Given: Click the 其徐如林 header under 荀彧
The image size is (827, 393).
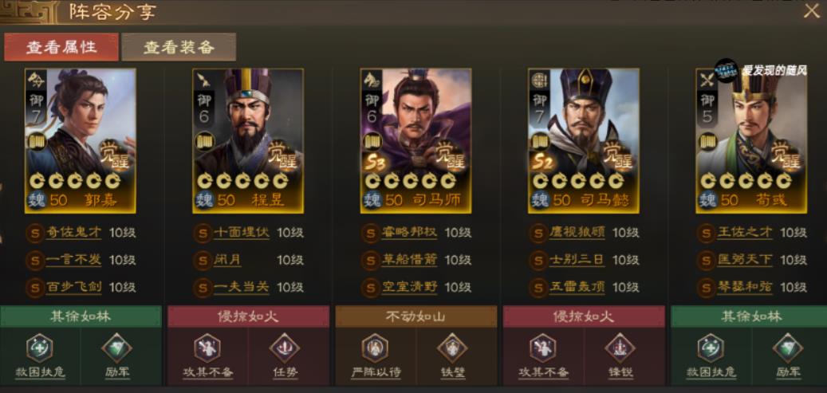Looking at the screenshot, I should tap(749, 316).
